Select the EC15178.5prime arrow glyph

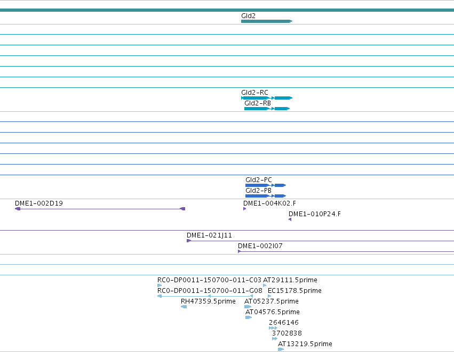pyautogui.click(x=269, y=296)
